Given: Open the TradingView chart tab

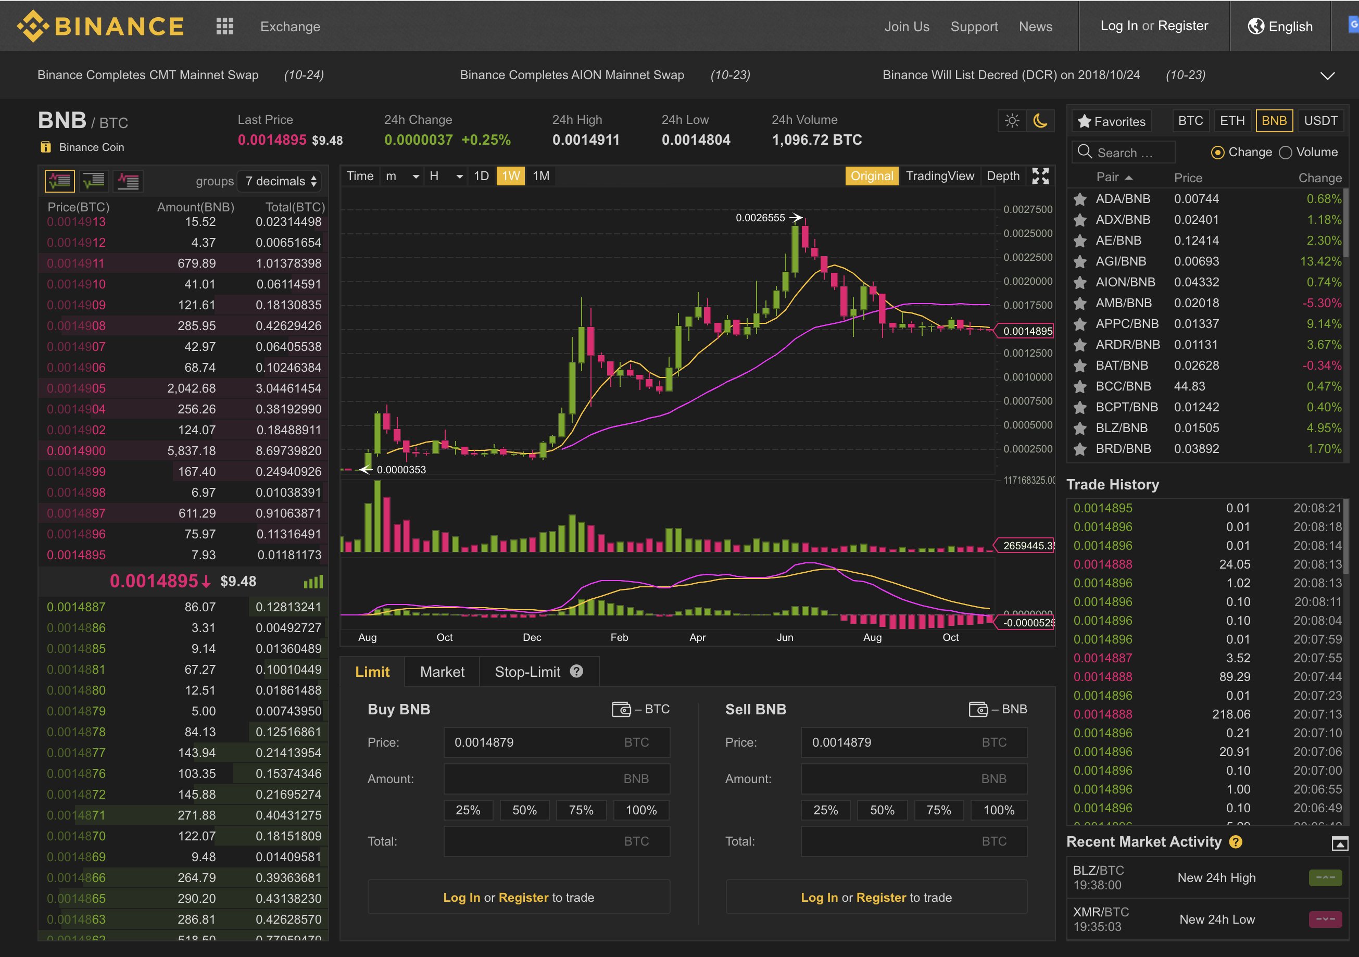Looking at the screenshot, I should 939,176.
